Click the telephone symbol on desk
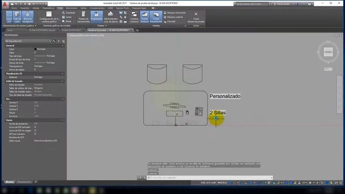Screen dimensions: 345x194 (199, 112)
